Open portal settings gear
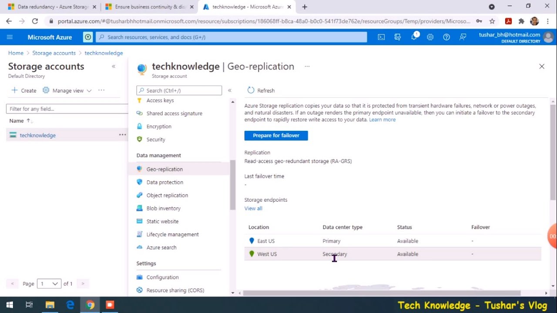 click(x=430, y=37)
